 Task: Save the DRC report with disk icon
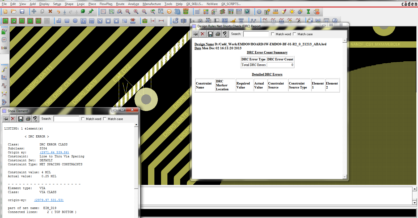coord(210,34)
